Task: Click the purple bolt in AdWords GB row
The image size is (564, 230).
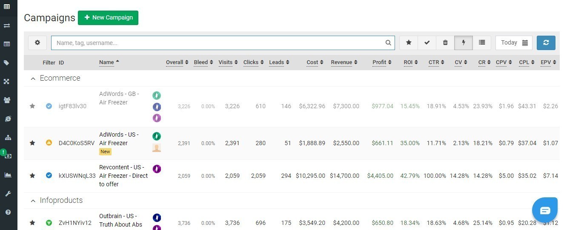Action: 157,118
